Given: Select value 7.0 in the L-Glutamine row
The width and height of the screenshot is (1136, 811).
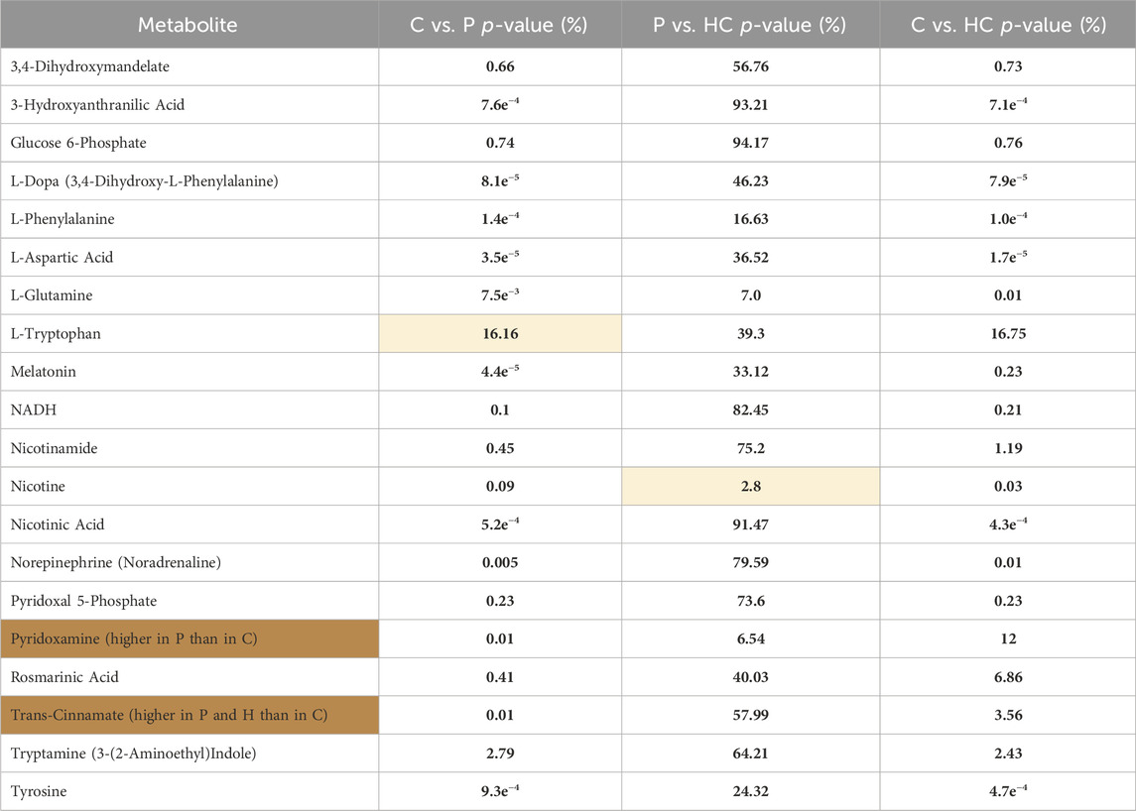Looking at the screenshot, I should [751, 295].
